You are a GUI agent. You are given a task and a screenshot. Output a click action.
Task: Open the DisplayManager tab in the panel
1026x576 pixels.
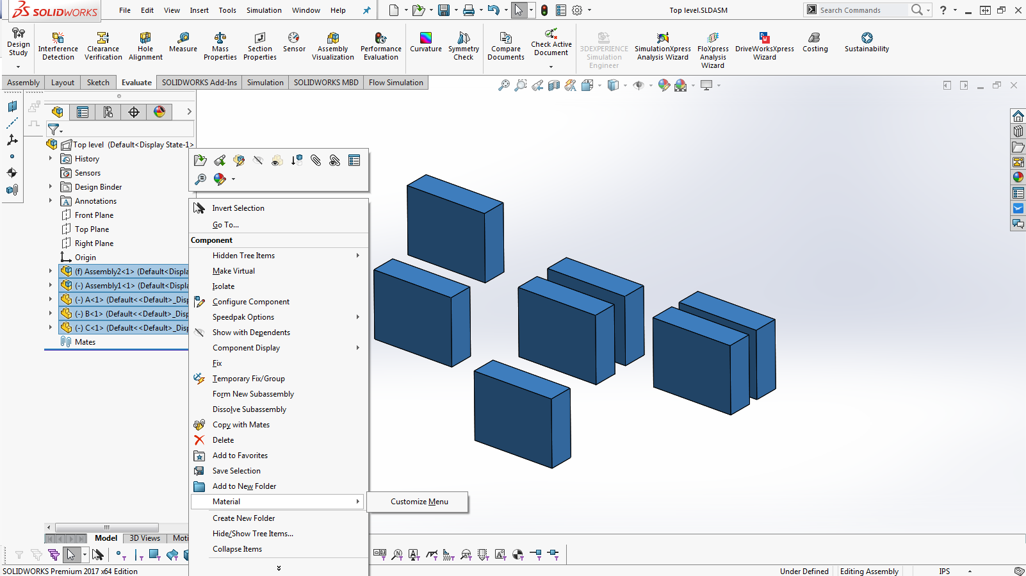tap(159, 112)
